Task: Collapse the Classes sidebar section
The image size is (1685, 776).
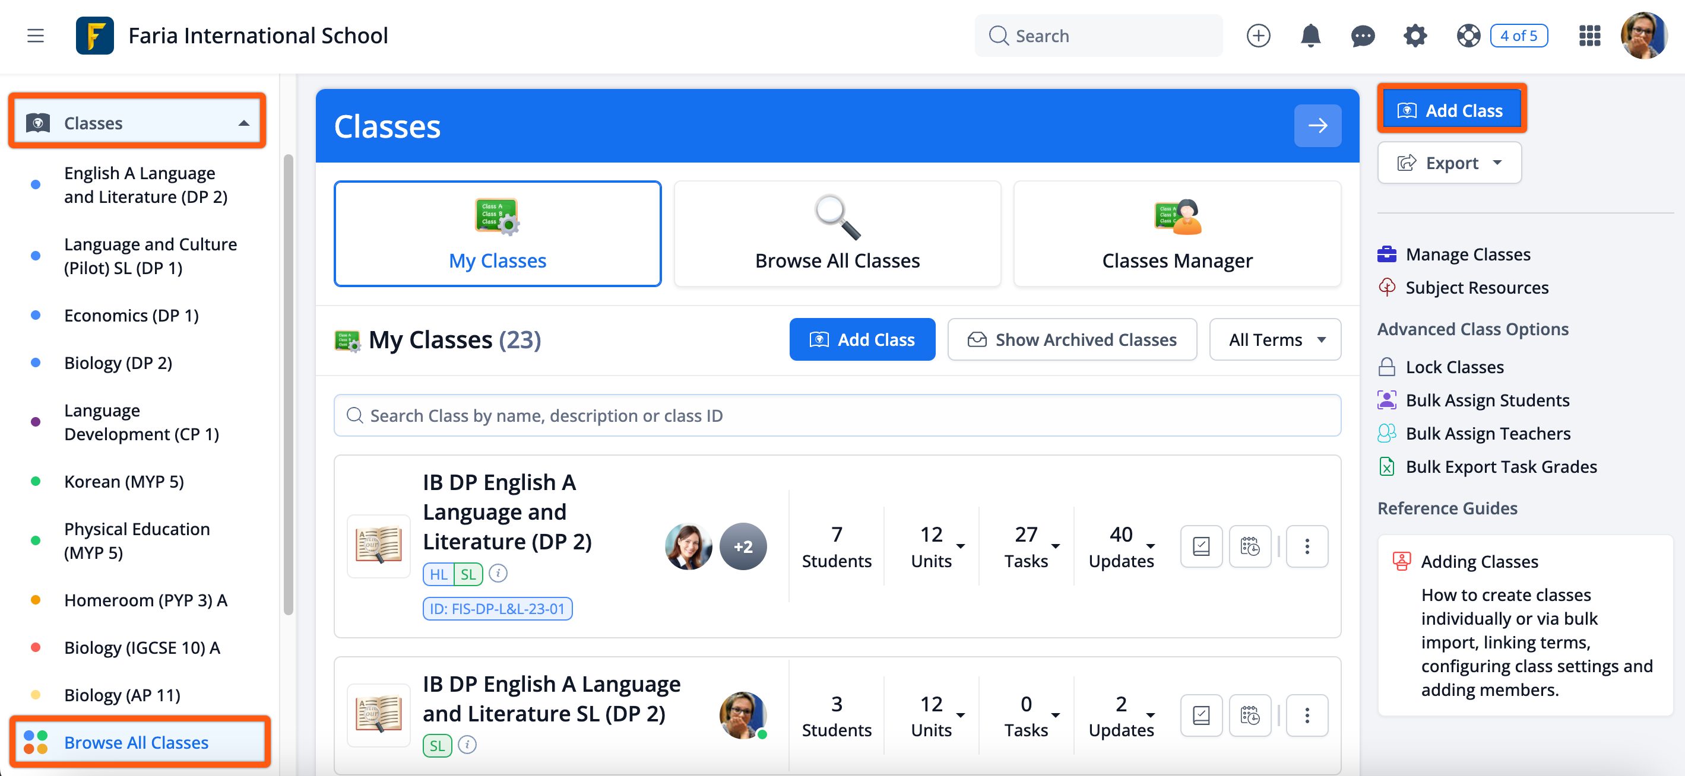Action: [x=137, y=122]
